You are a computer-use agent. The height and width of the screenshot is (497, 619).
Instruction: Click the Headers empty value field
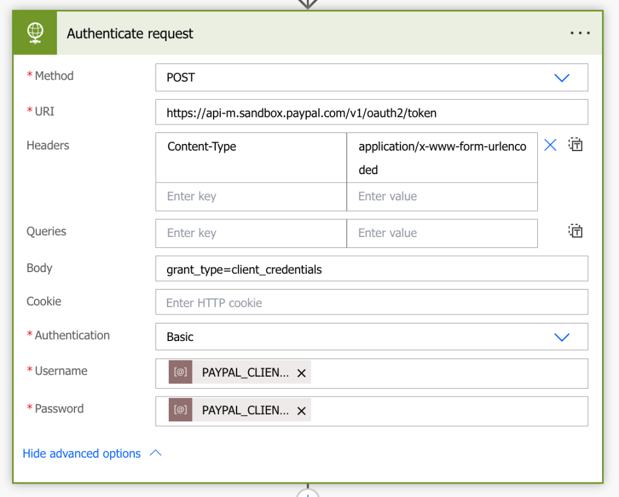click(x=442, y=197)
